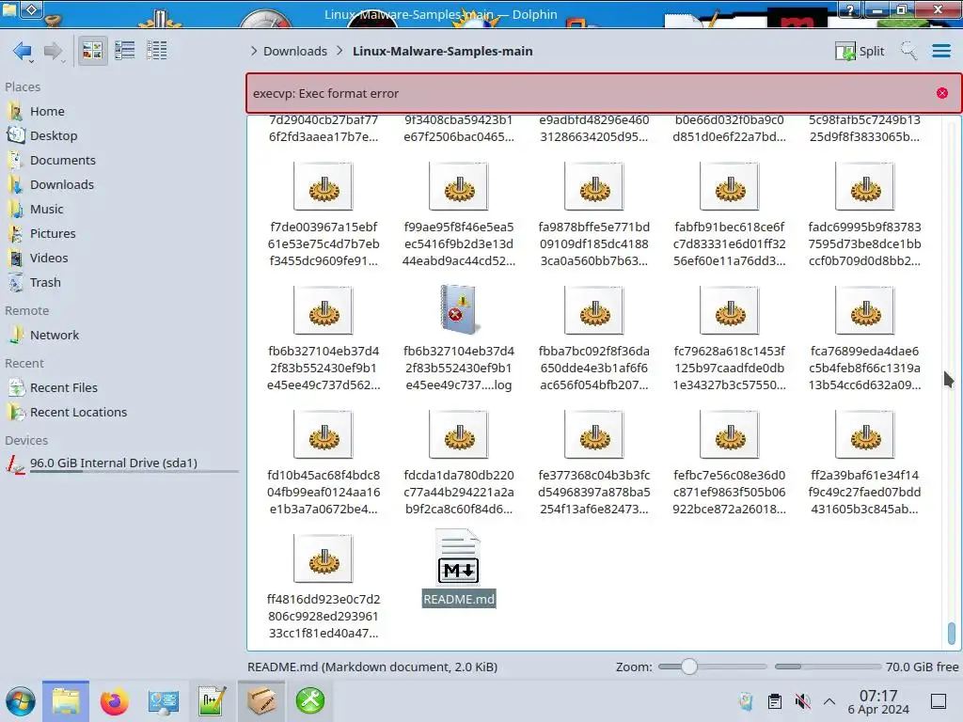Open the package box taskbar app
Viewport: 963px width, 722px height.
[261, 701]
